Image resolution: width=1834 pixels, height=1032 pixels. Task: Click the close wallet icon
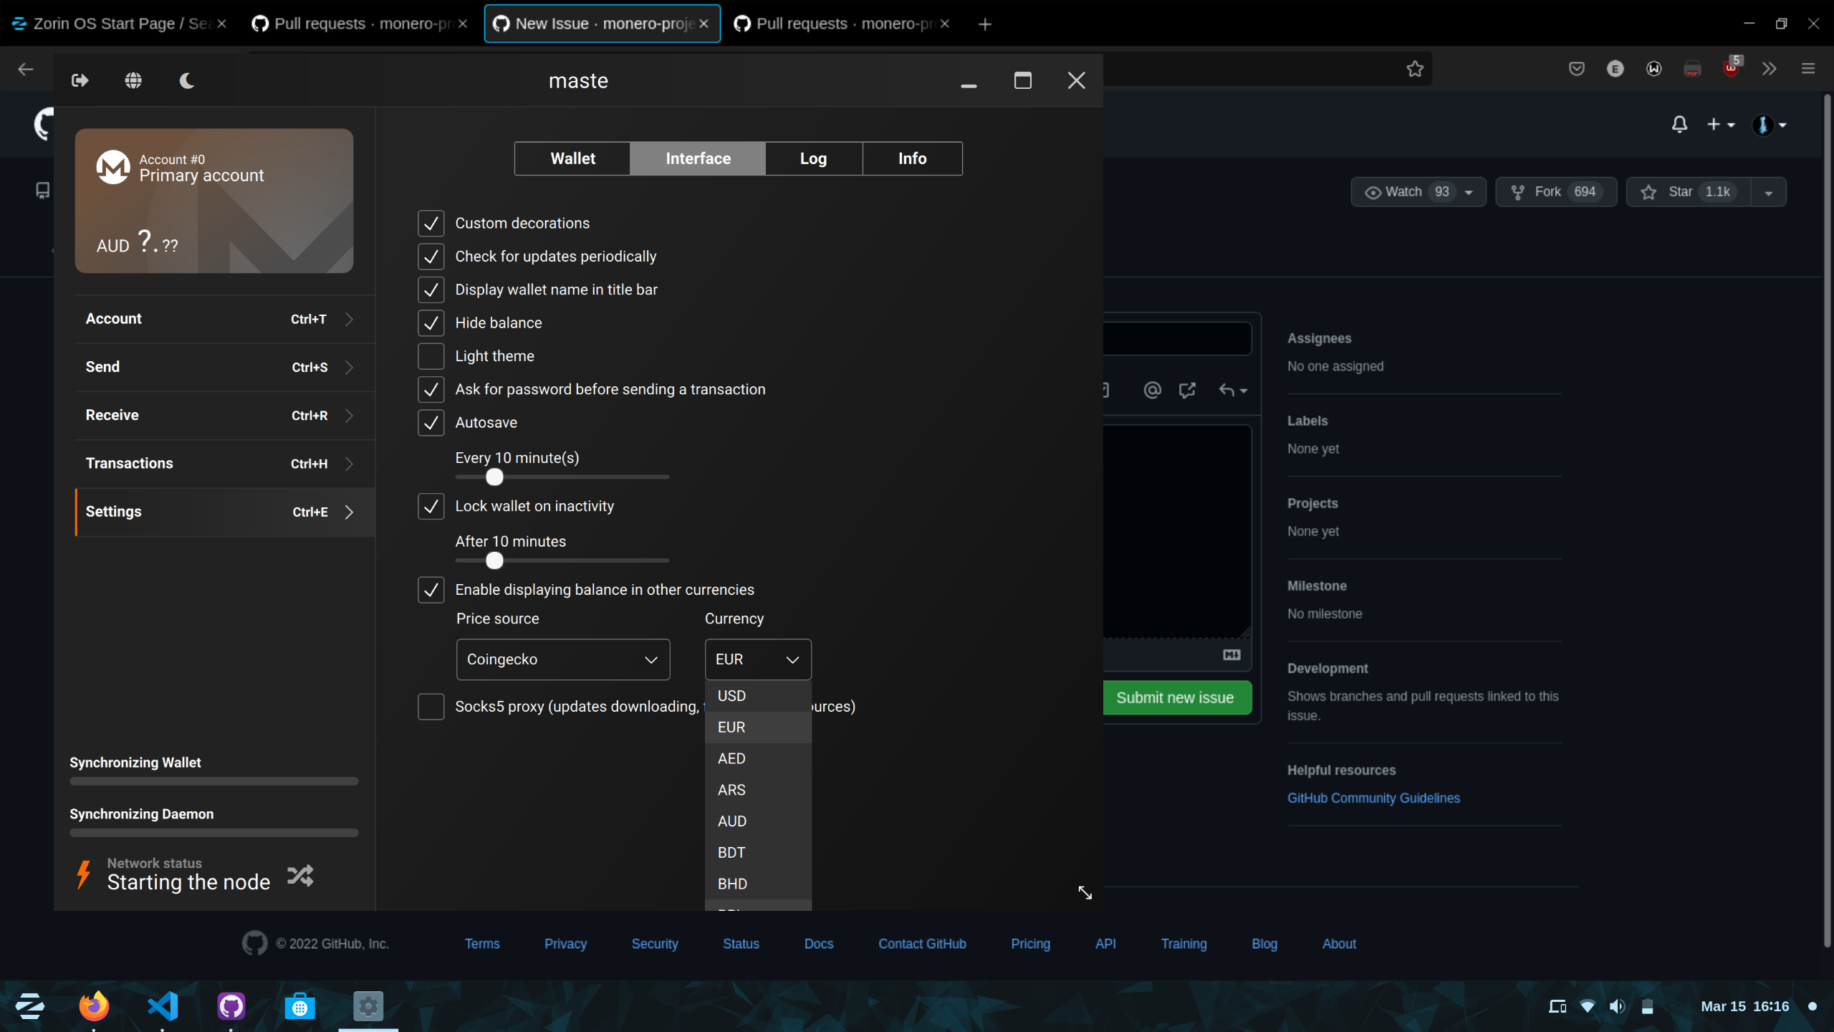point(80,80)
